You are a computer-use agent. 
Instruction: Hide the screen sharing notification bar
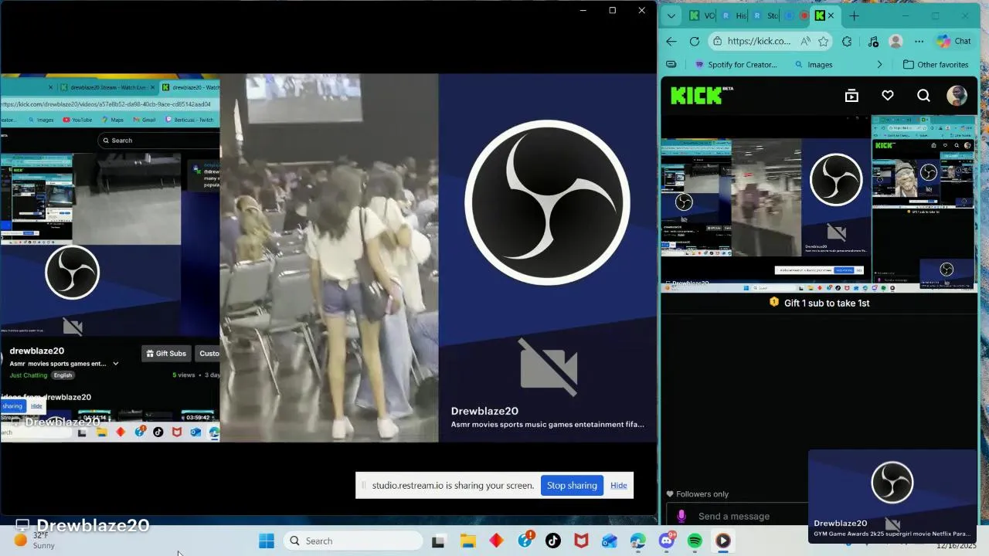tap(619, 485)
